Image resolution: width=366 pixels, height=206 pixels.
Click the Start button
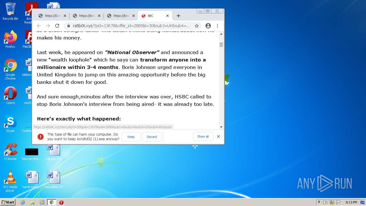point(8,202)
